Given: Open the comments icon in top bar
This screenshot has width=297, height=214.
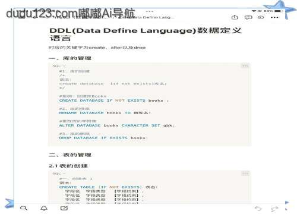Looking at the screenshot, I should coord(248,17).
